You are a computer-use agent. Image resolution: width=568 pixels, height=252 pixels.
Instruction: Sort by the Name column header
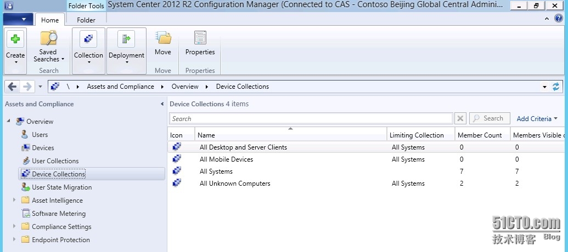click(291, 135)
